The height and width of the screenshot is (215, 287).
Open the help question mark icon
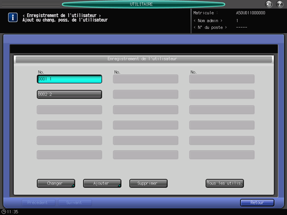pos(280,4)
